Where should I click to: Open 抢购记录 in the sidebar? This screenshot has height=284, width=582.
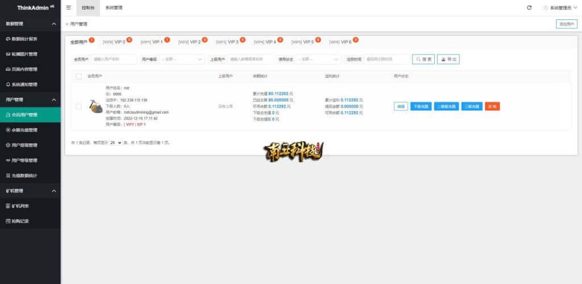pos(20,221)
